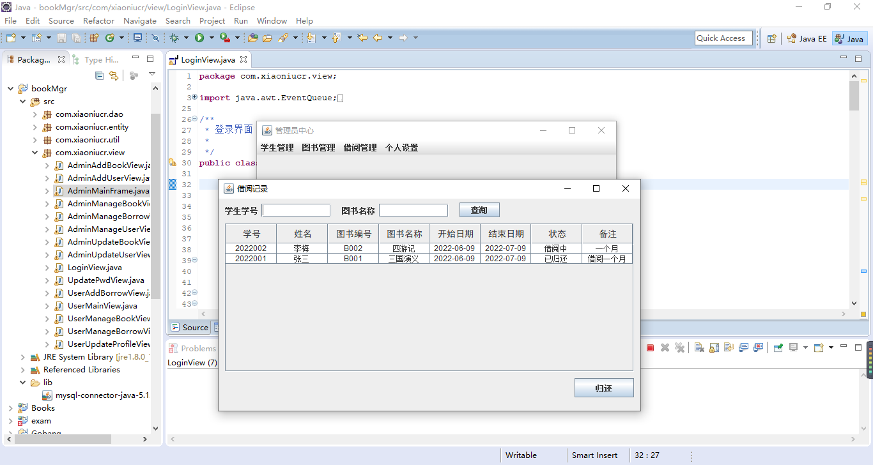Click the New Java Package toolbar icon
This screenshot has height=465, width=873.
[x=93, y=38]
